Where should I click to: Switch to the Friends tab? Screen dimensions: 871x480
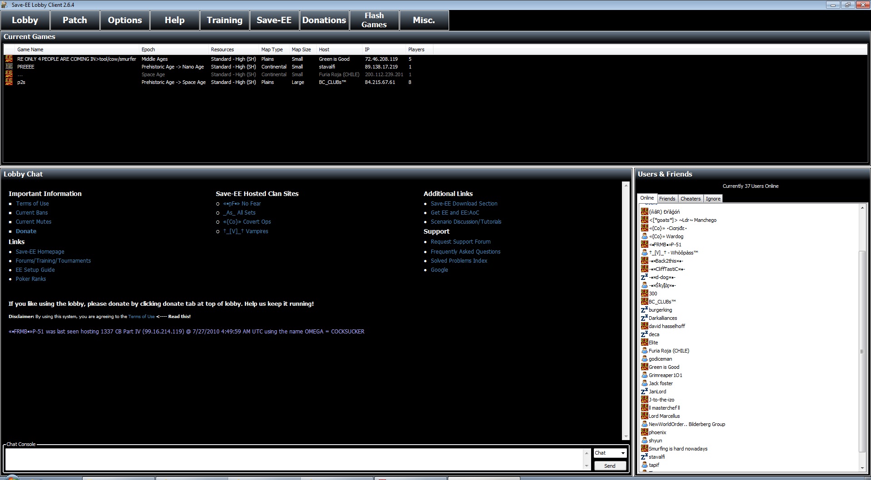667,199
